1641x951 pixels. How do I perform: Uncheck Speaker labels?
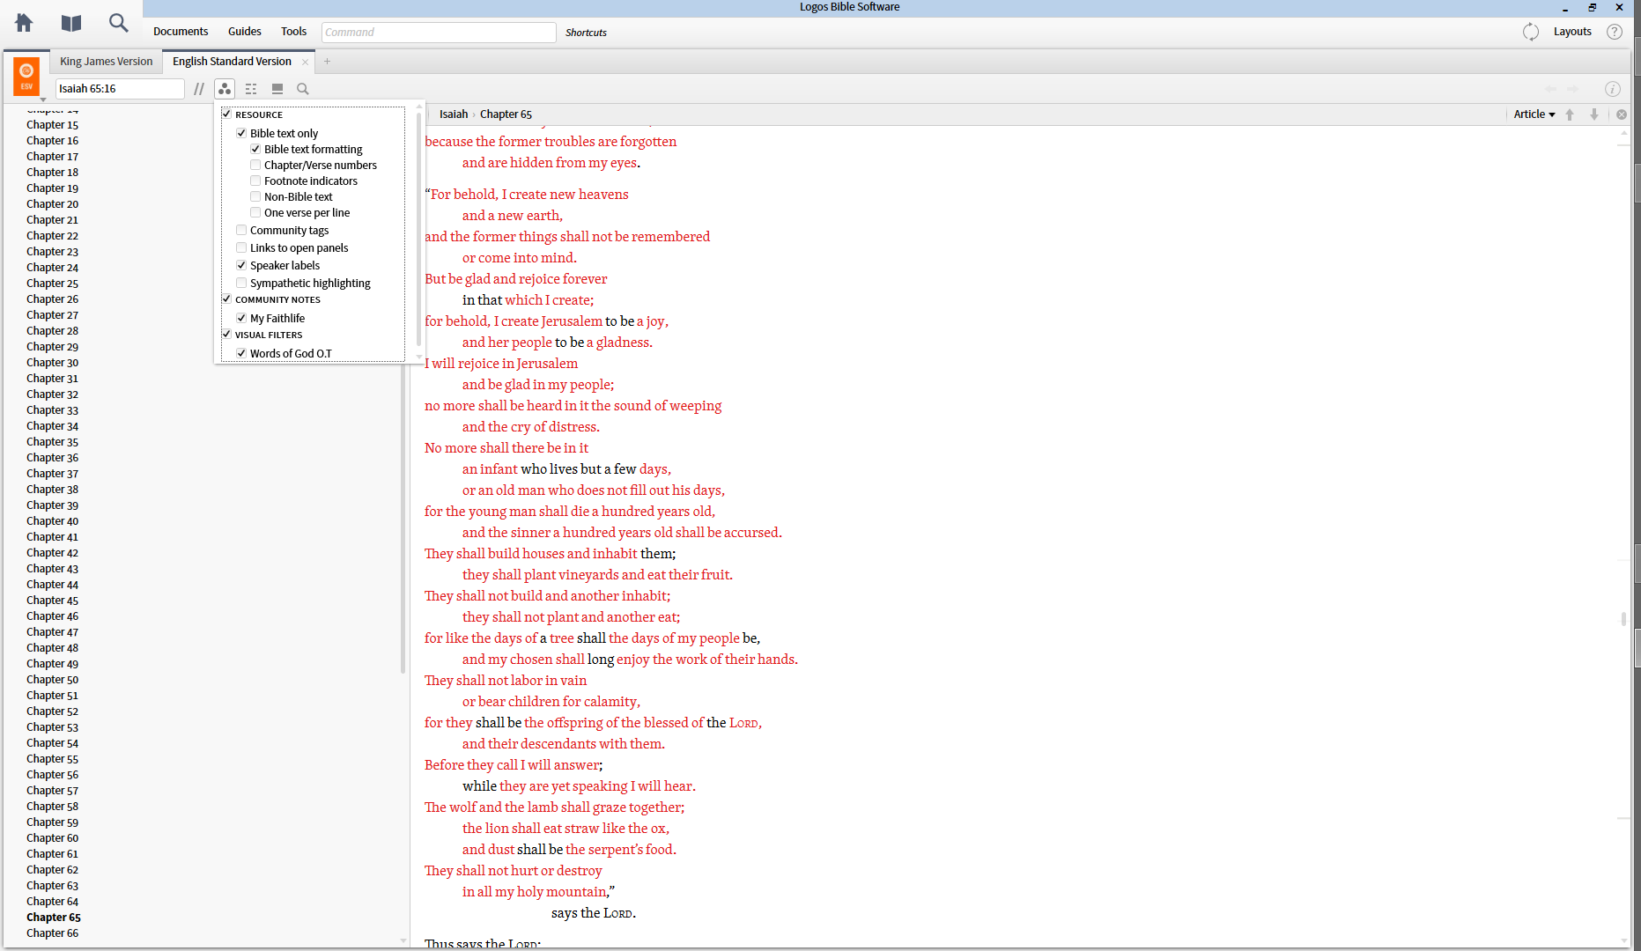tap(241, 265)
